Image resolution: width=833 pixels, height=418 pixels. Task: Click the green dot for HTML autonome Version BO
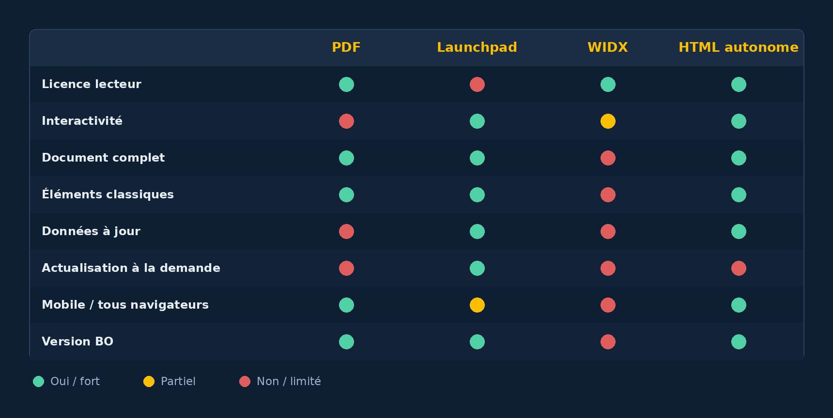(x=739, y=342)
